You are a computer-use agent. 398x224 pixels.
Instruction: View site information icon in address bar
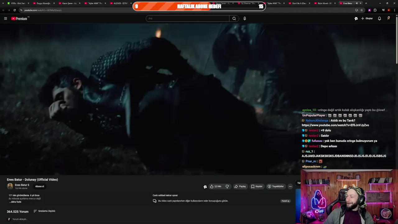[x=21, y=10]
